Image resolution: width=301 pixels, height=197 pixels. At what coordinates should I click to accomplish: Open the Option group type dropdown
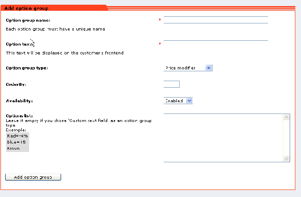[188, 68]
